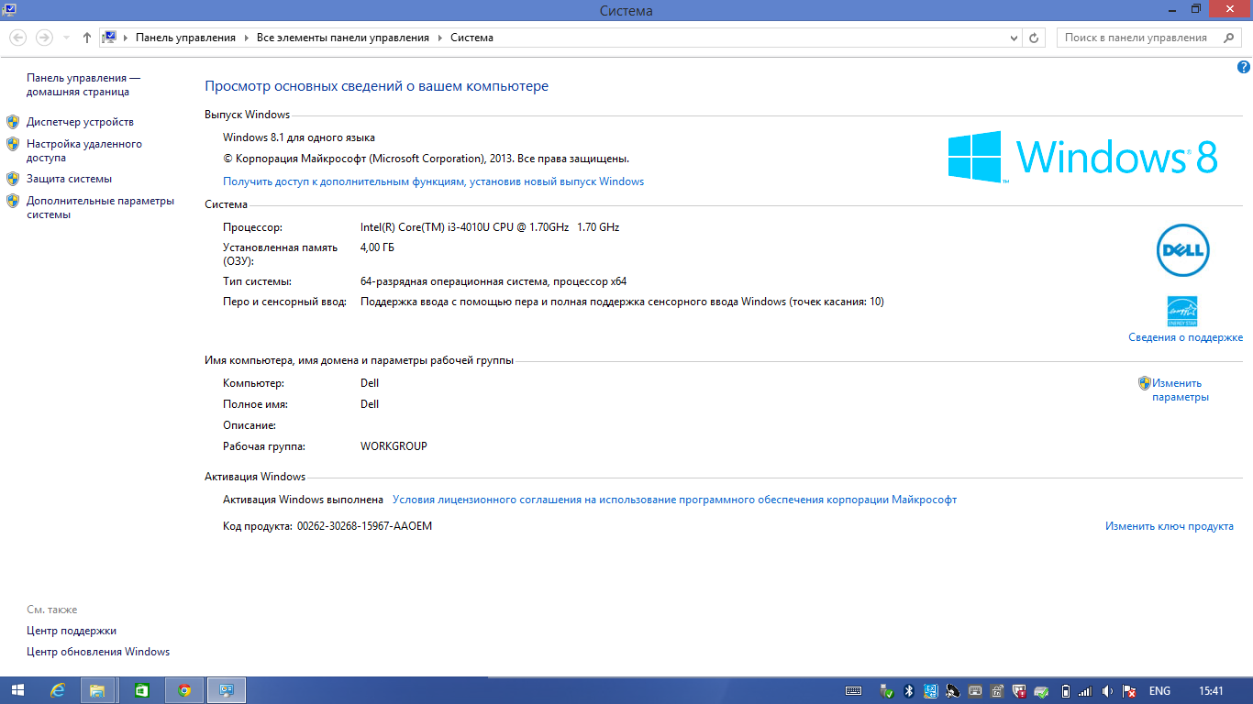
Task: Expand chevron before Панель управления breadcrumb
Action: (126, 38)
